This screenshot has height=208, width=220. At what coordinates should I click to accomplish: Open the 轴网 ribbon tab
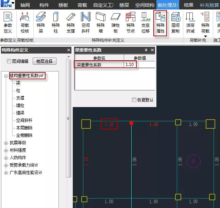[x=25, y=5]
